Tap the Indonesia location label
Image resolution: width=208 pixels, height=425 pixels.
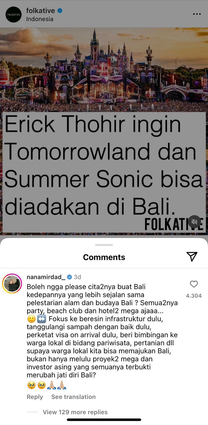tap(40, 19)
